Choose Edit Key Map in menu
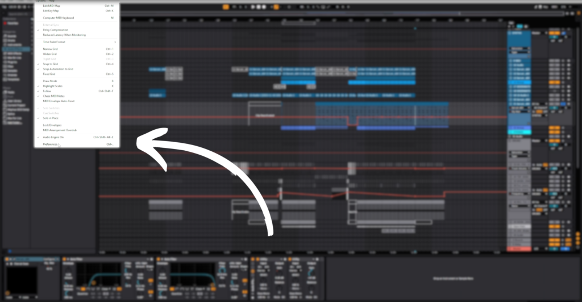 [51, 11]
